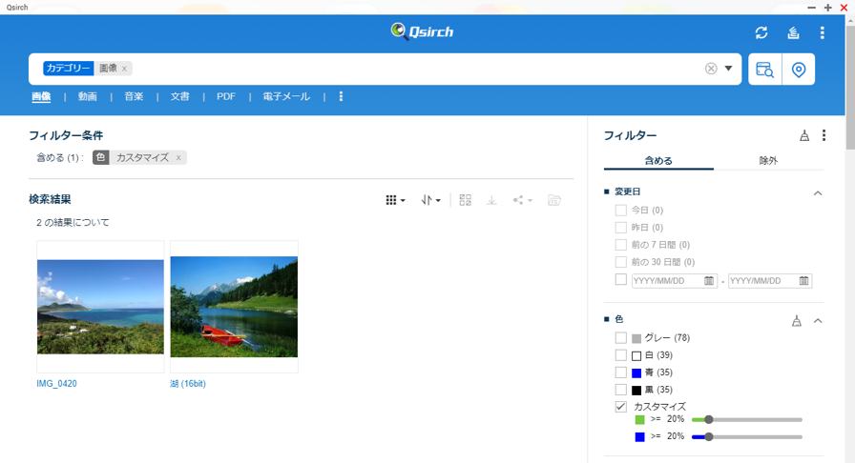
Task: Clear the search box with X icon
Action: point(711,69)
